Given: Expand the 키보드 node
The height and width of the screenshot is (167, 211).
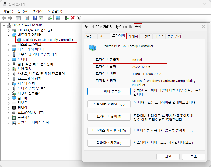Looking at the screenshot, I should click(x=9, y=103).
